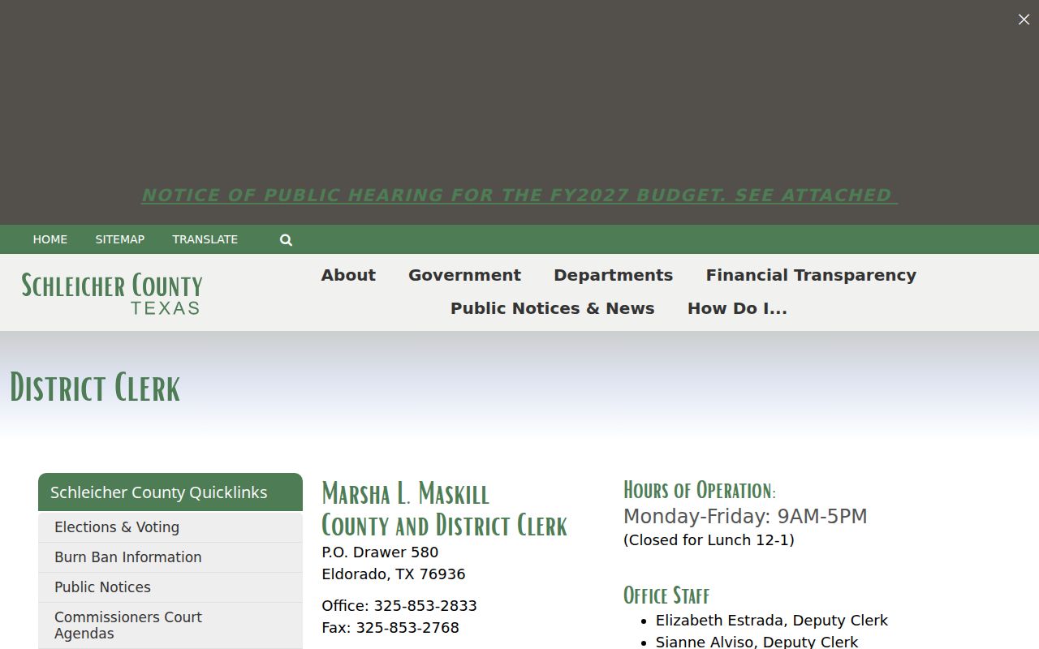Click the Office Staff heading
1039x649 pixels.
[x=666, y=595]
